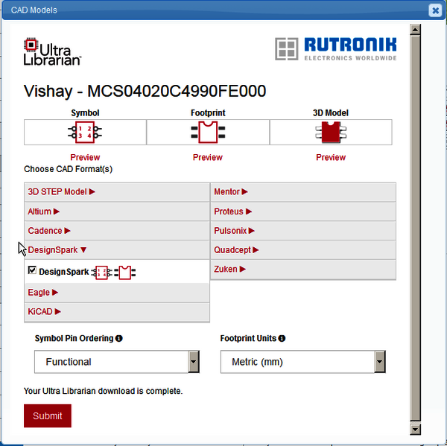447x446 pixels.
Task: Expand the Quadcept format section
Action: click(303, 250)
